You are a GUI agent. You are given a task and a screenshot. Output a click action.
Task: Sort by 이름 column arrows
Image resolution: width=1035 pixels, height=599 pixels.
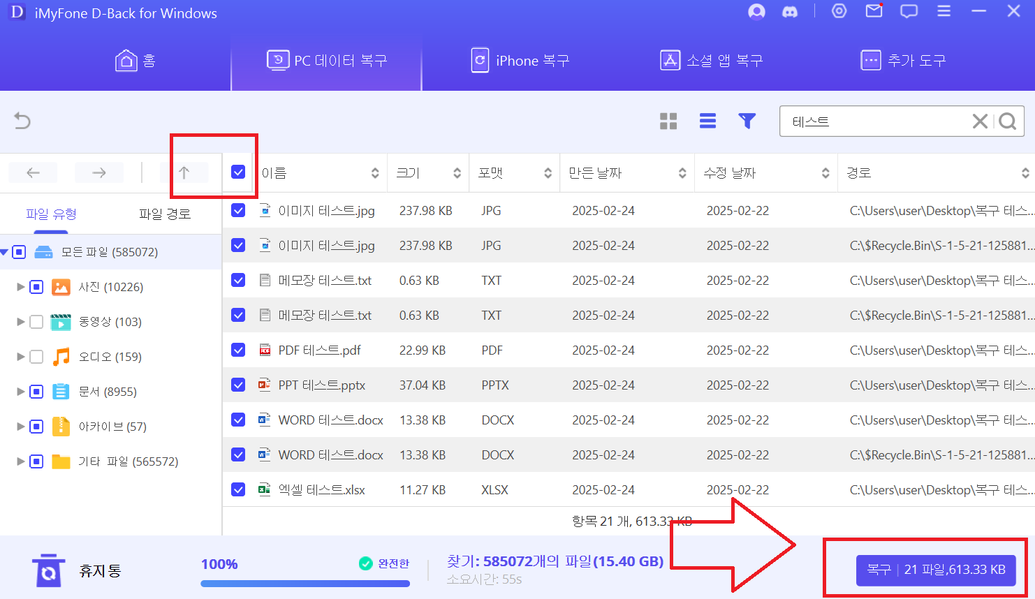[x=375, y=173]
